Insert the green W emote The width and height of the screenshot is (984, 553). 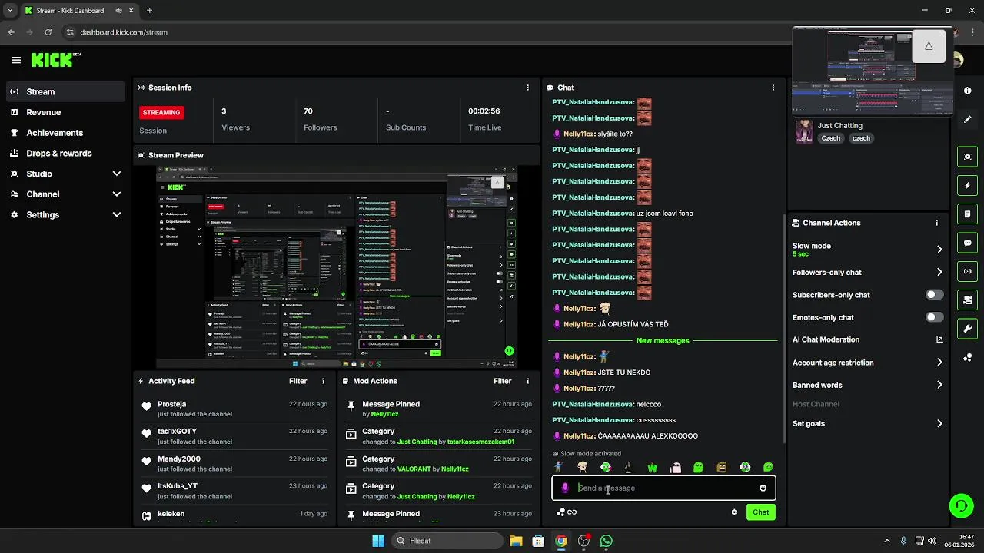pos(652,467)
